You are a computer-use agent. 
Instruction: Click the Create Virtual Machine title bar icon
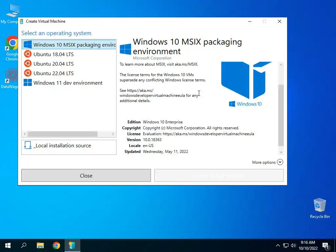pos(21,21)
